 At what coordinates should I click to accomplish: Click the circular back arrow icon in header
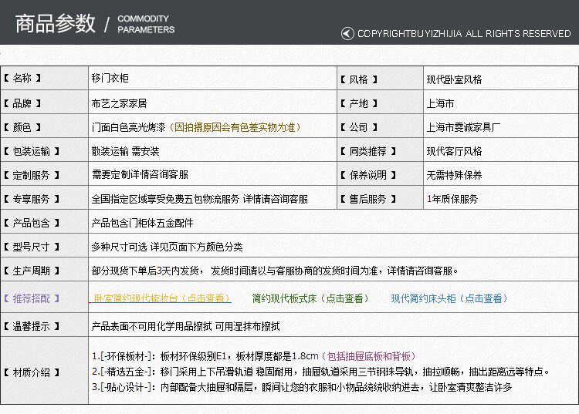click(x=347, y=34)
